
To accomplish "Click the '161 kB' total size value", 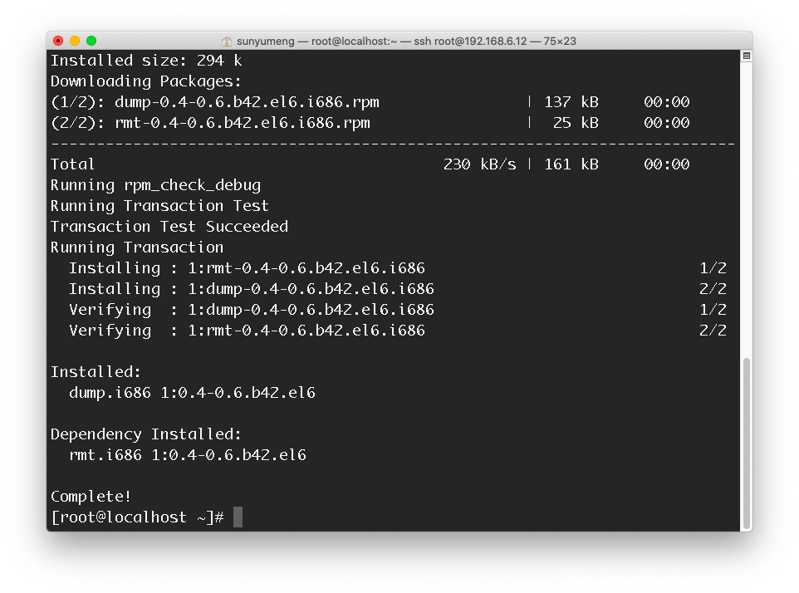I will 571,164.
